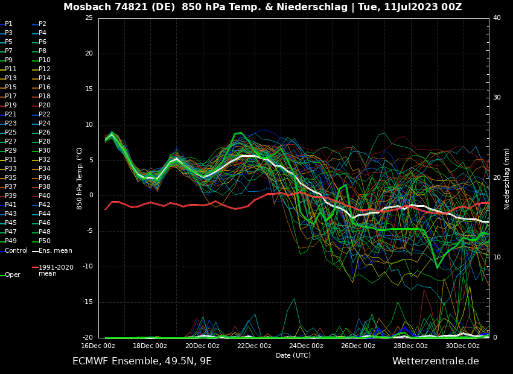Click the Date (UTC) axis title
Viewport: 513px width, 374px height.
pyautogui.click(x=293, y=355)
